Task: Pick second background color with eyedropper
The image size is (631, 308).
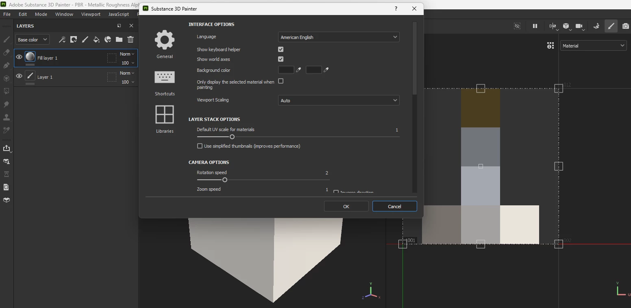Action: tap(326, 70)
